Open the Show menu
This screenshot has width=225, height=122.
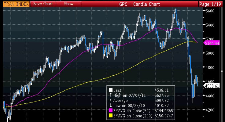tap(69, 4)
